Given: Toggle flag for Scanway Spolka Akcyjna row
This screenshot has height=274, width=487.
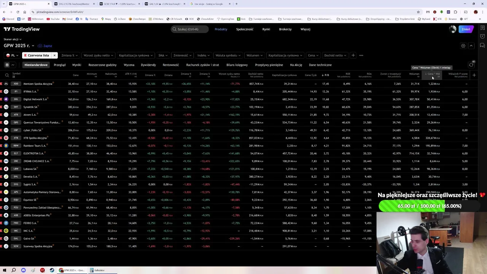Looking at the screenshot, I should pos(1,246).
